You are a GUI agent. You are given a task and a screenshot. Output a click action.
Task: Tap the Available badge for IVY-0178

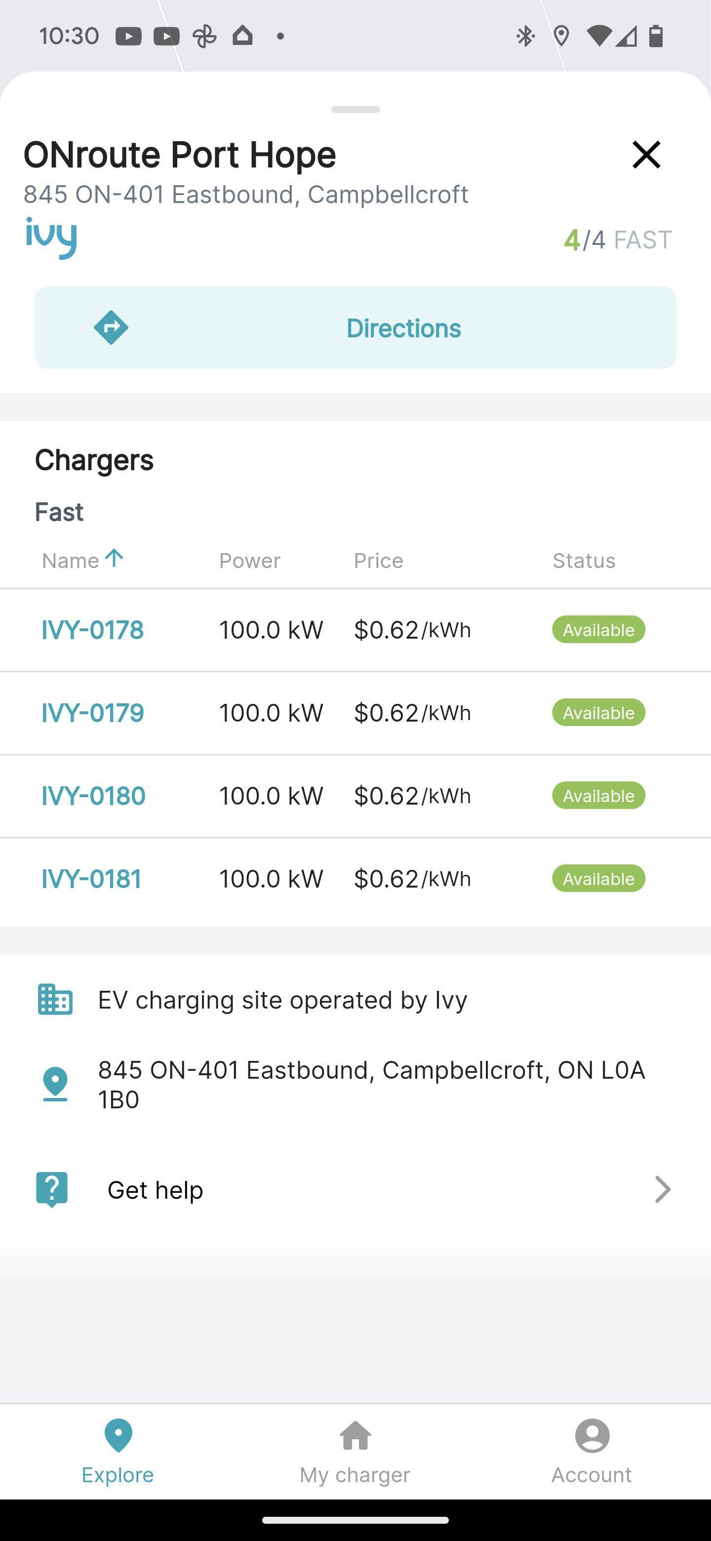pos(598,630)
